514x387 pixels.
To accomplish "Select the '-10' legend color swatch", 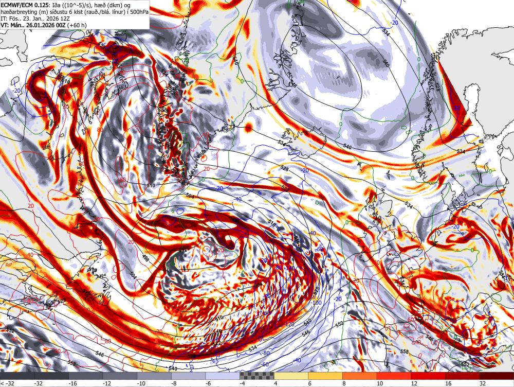I will pyautogui.click(x=154, y=376).
